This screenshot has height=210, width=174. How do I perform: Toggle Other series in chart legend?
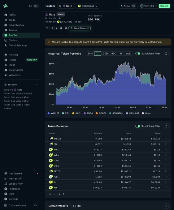(146, 113)
